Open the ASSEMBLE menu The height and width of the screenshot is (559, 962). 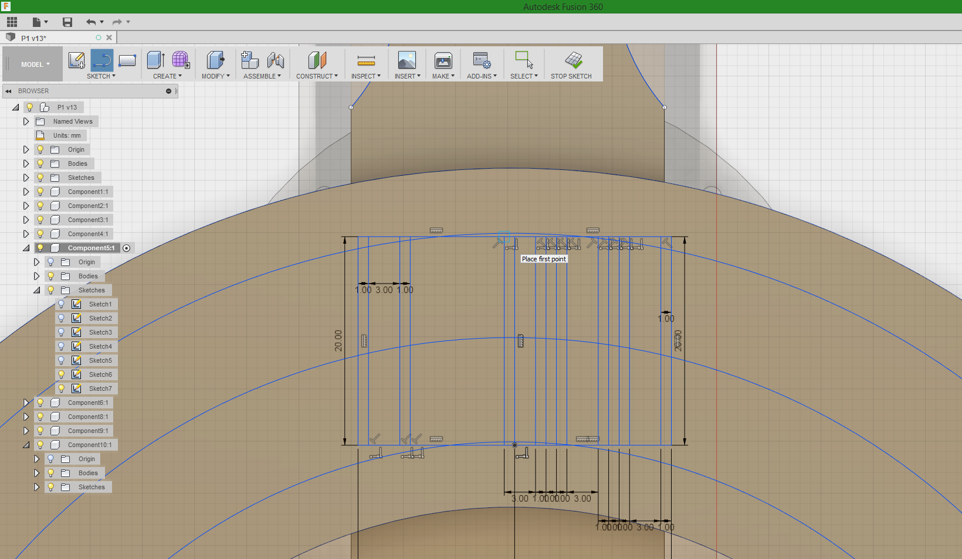point(262,76)
